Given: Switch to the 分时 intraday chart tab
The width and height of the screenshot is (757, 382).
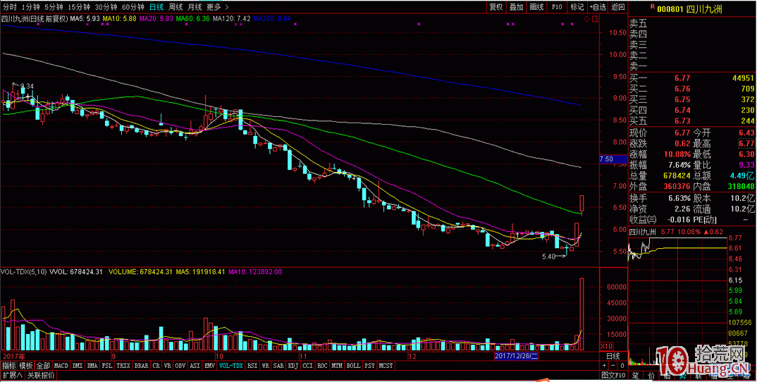Looking at the screenshot, I should click(x=10, y=7).
